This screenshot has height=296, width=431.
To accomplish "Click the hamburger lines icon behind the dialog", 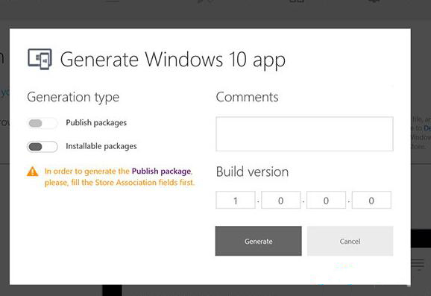I will (418, 264).
